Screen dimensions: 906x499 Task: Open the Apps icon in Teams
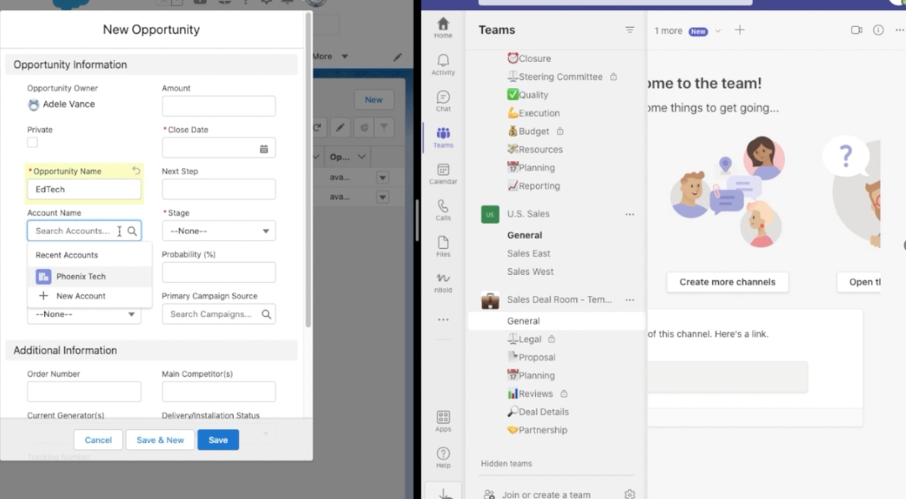[443, 421]
